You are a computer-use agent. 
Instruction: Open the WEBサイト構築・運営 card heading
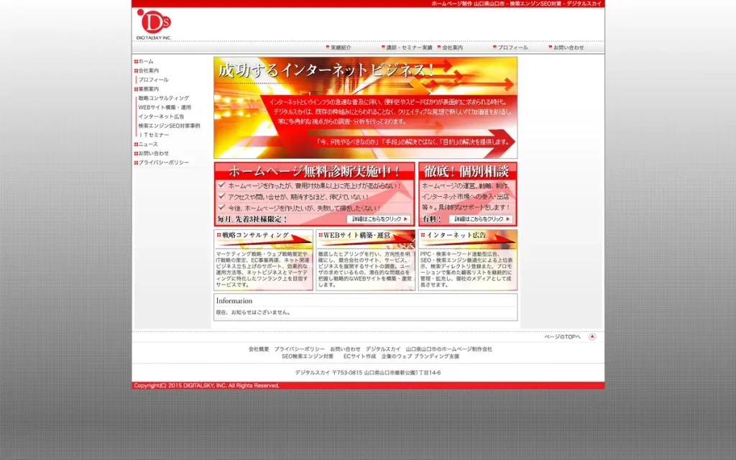(356, 235)
